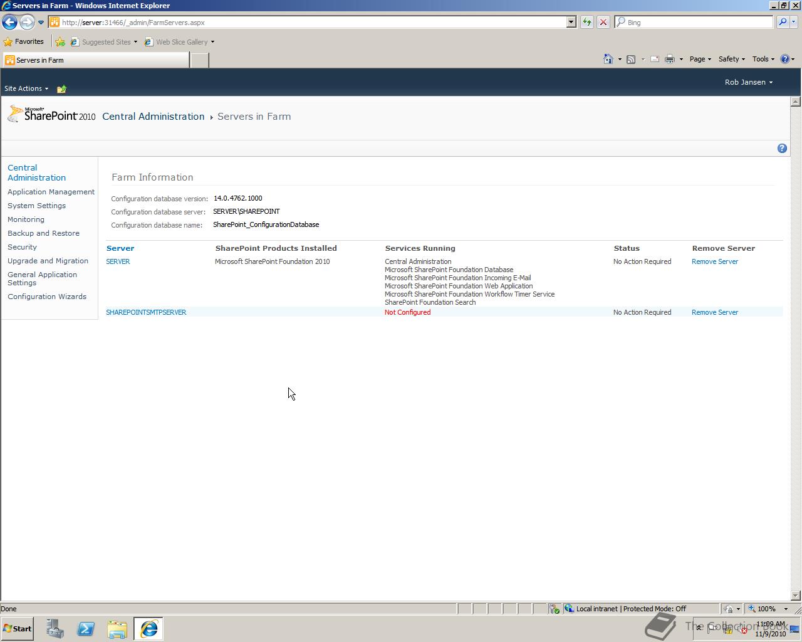Click the vertical scrollbar up arrow
Viewport: 802px width, 642px height.
pos(796,101)
